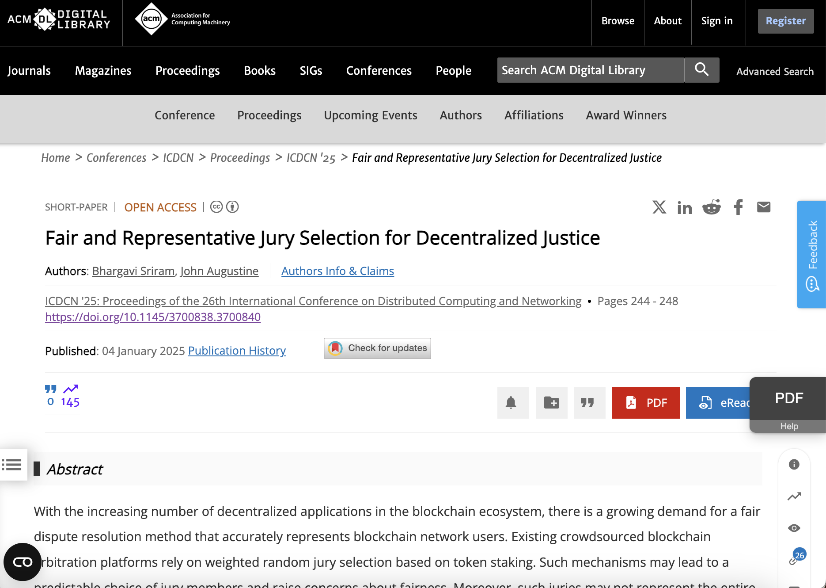Screen dimensions: 826x588
Task: Open the information panel icon in sidebar
Action: (794, 465)
